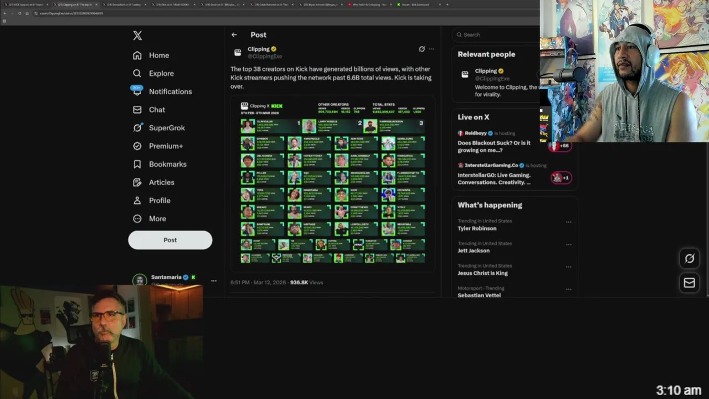Open more options for Sebastian Vettel trend
The image size is (709, 399).
coord(568,289)
